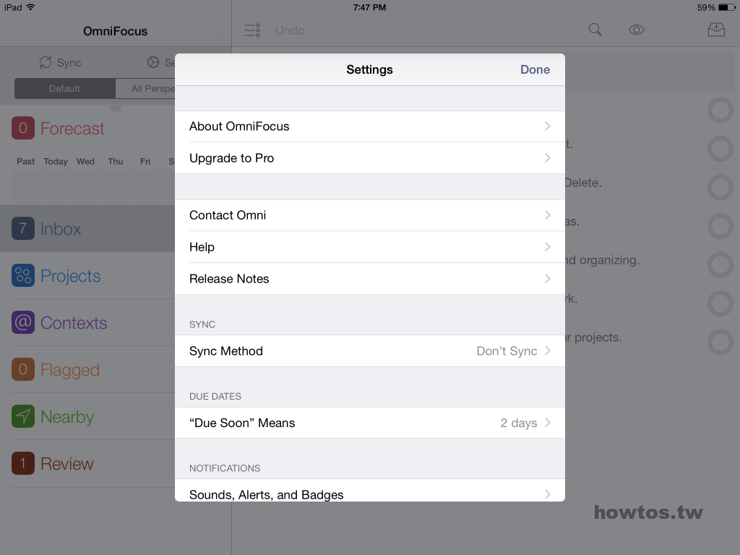
Task: Click the dark red Review badge icon
Action: [x=23, y=463]
